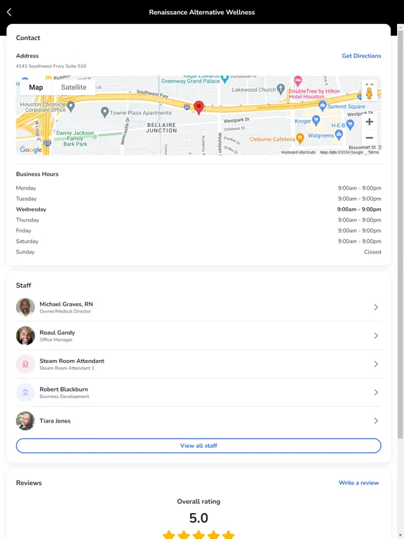Click Sunday Closed hours text
The width and height of the screenshot is (404, 539).
[x=372, y=252]
